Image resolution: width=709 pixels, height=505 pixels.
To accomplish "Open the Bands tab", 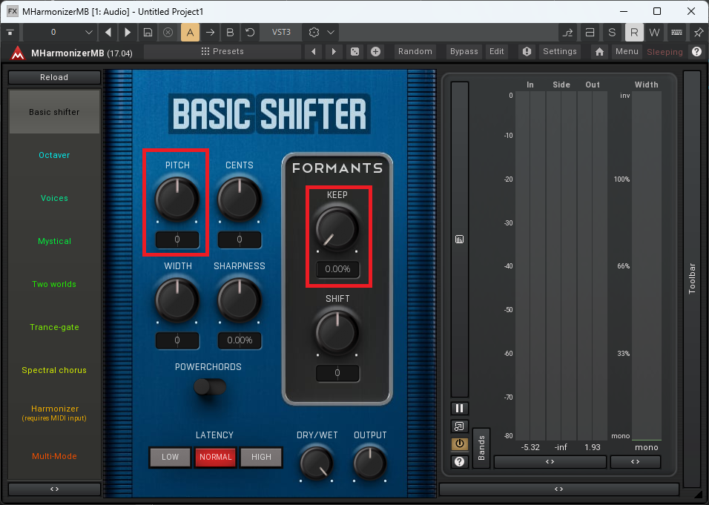I will click(481, 448).
